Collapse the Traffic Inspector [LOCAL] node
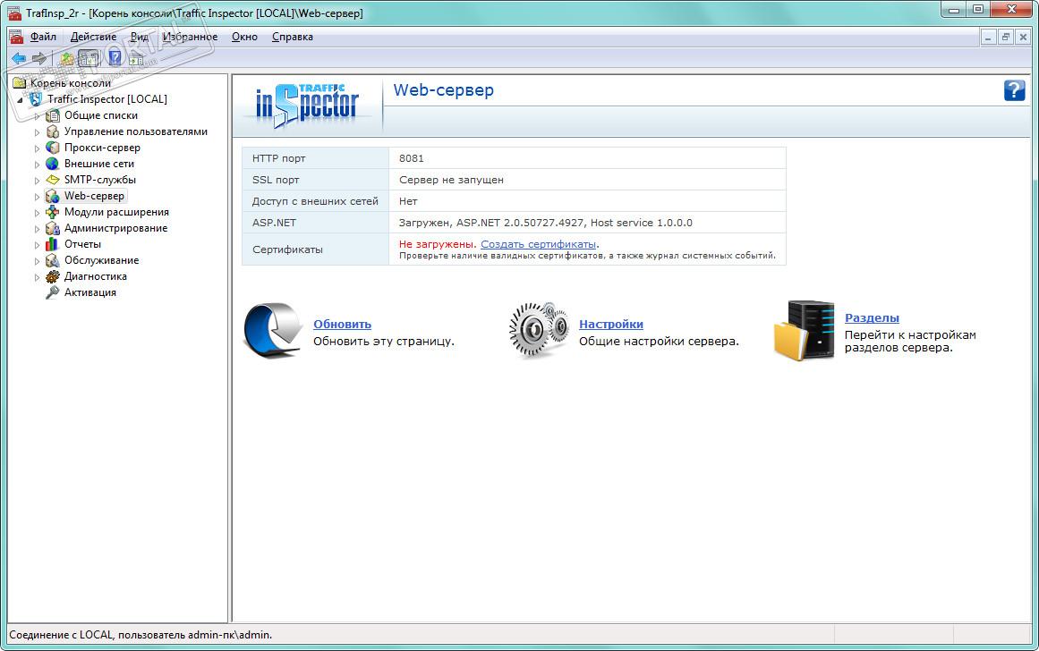This screenshot has width=1039, height=651. click(x=20, y=100)
